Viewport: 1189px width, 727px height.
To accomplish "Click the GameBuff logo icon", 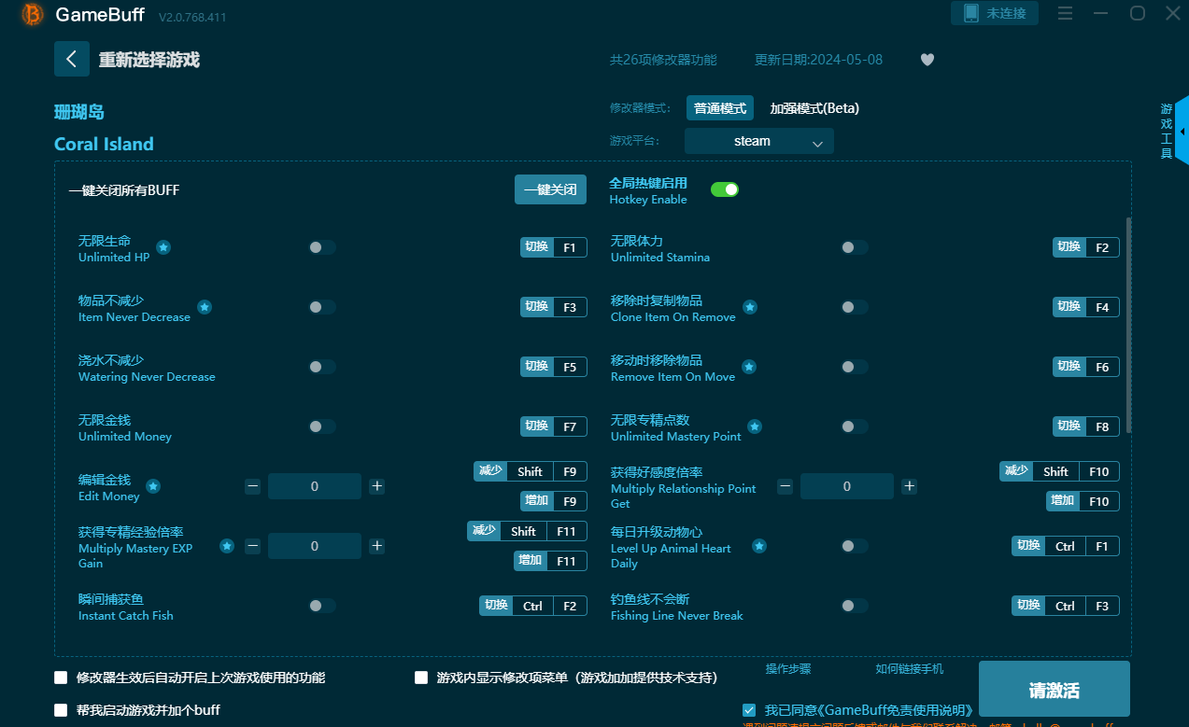I will click(33, 14).
